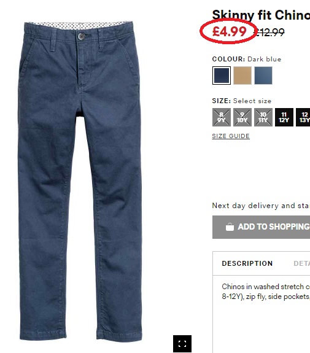Switch to the Details tab
Viewport: 310px width, 353px height.
click(302, 263)
